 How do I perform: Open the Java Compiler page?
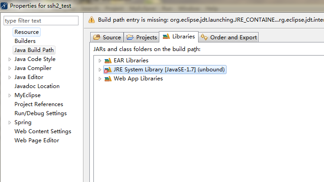(x=33, y=68)
